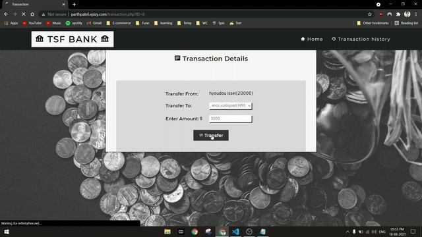Click the Not secure site warning
The image size is (422, 237).
pyautogui.click(x=54, y=14)
